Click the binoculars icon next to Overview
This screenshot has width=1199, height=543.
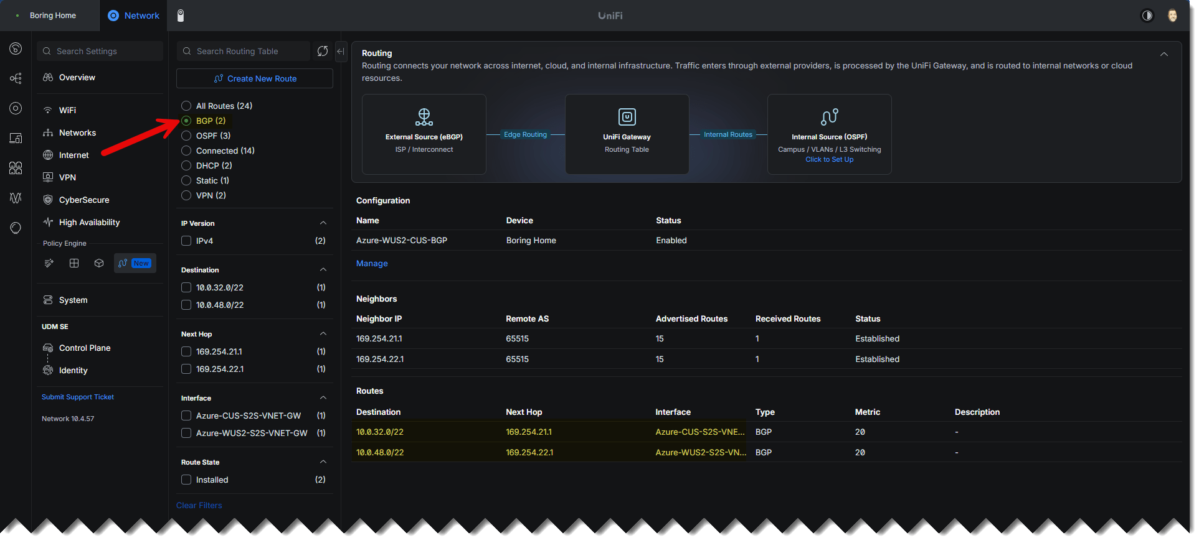pyautogui.click(x=48, y=78)
